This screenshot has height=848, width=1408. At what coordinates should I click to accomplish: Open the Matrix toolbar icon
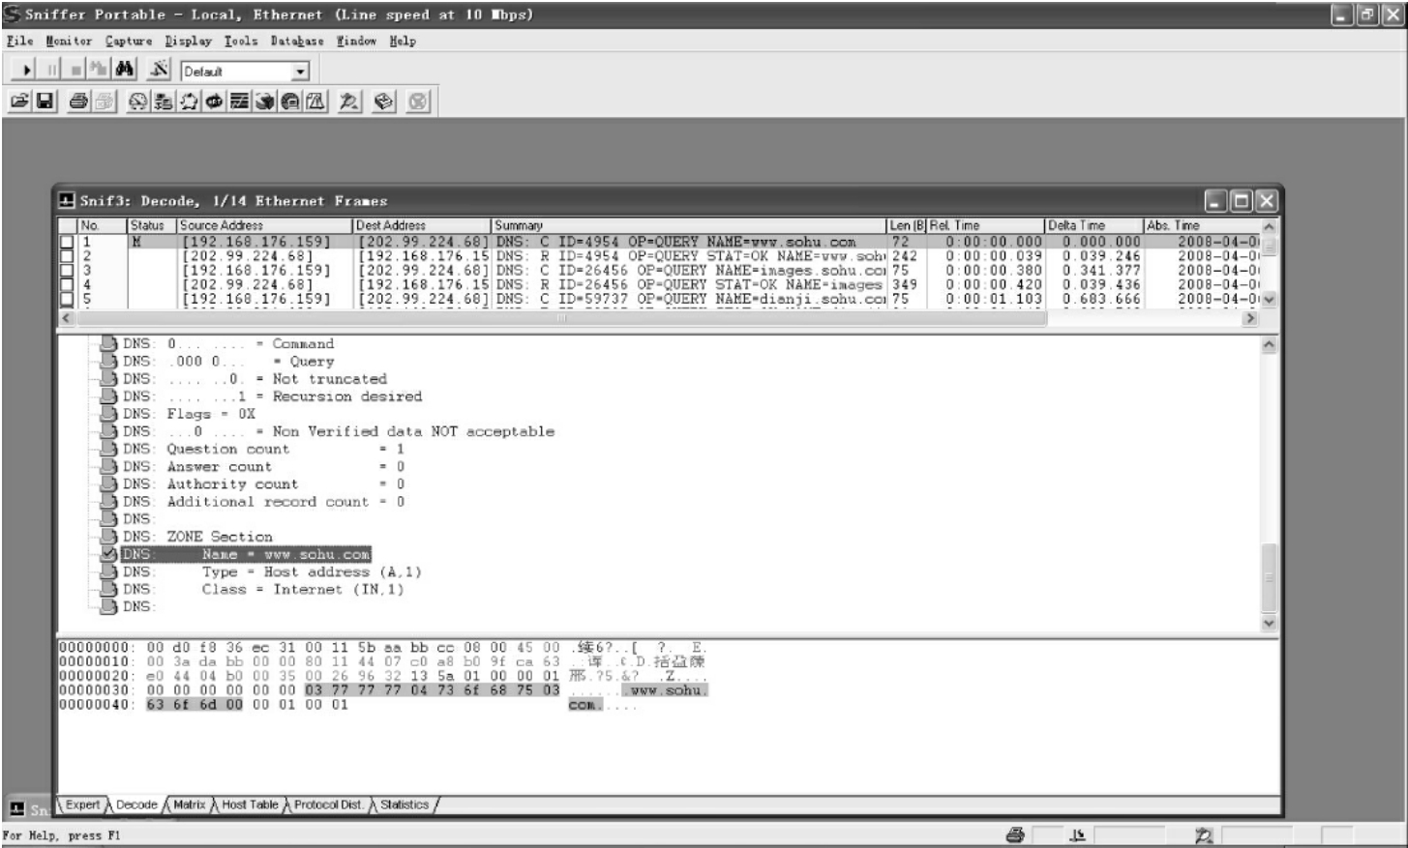189,102
